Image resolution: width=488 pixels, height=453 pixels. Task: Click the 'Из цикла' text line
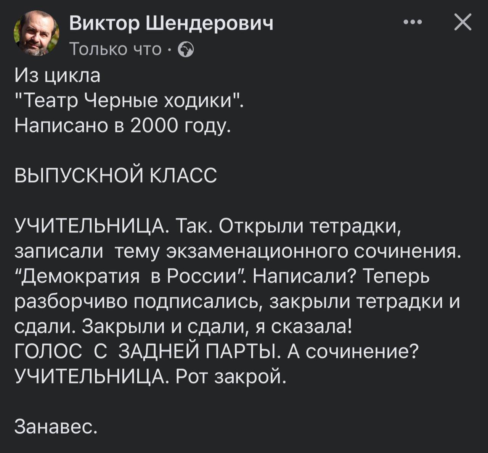tap(58, 76)
